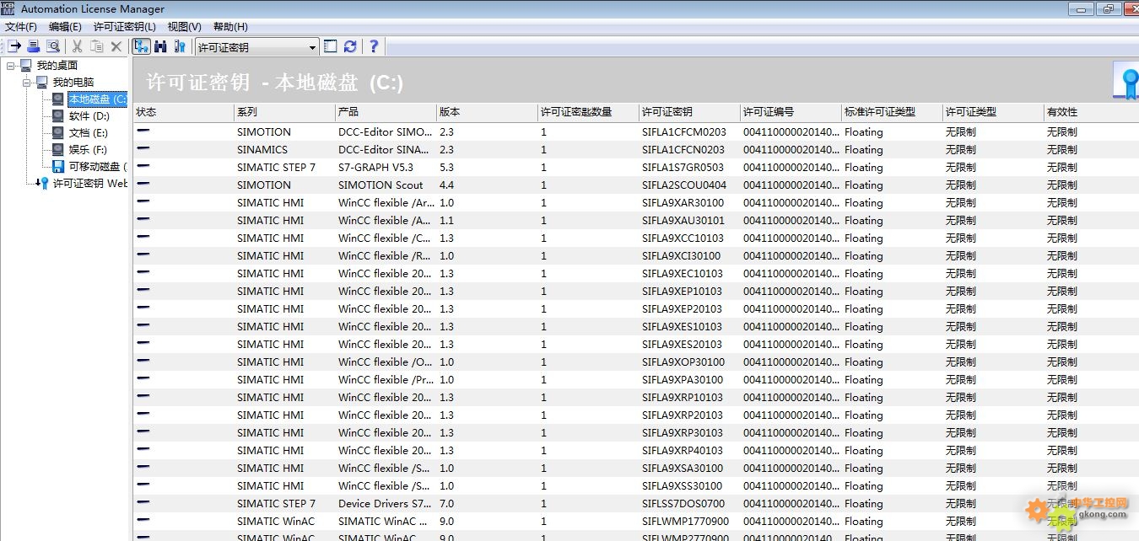Sort by 许可证编号 column header

pyautogui.click(x=791, y=112)
